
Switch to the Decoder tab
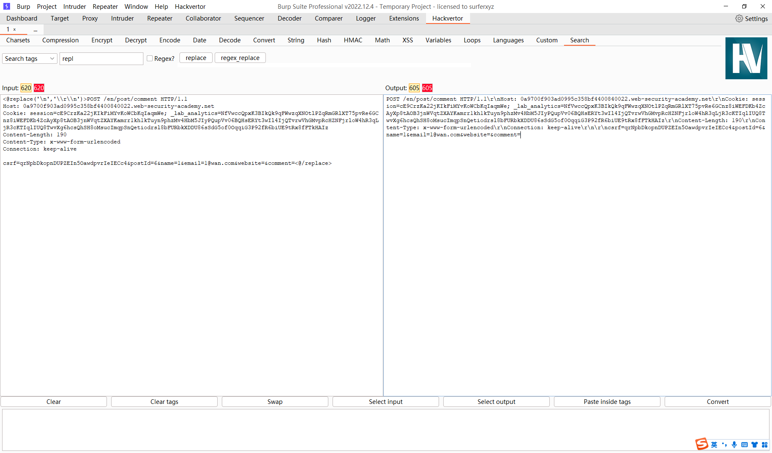[289, 18]
